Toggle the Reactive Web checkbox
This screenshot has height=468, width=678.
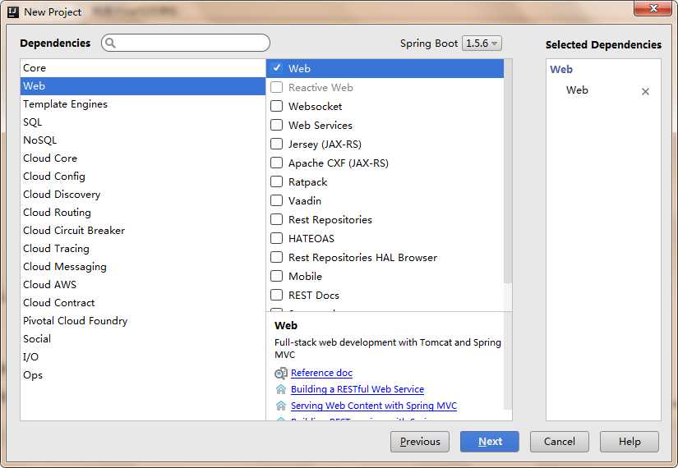click(x=277, y=87)
